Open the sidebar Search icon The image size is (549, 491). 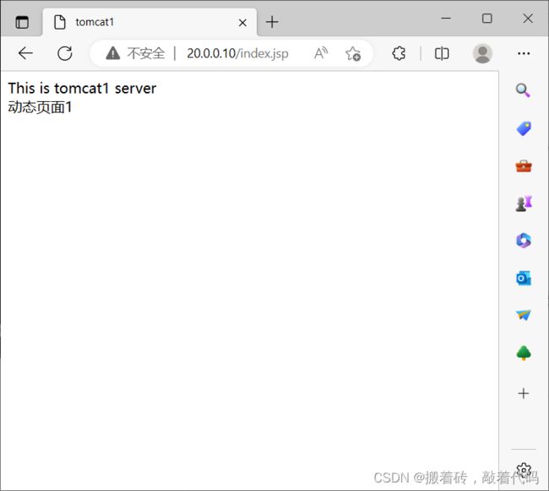(523, 90)
